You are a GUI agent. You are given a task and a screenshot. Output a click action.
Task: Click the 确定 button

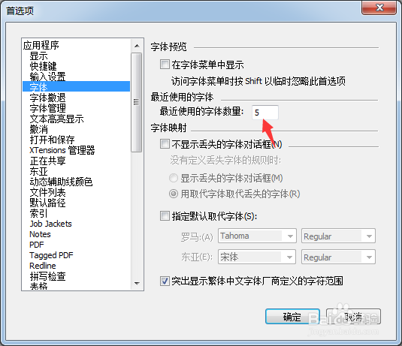coord(292,317)
